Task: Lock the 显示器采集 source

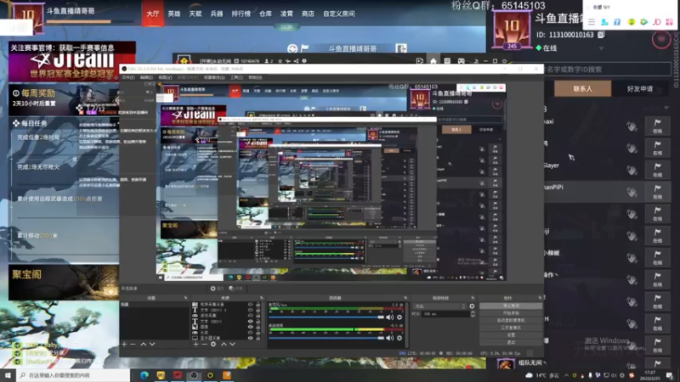Action: pyautogui.click(x=258, y=338)
